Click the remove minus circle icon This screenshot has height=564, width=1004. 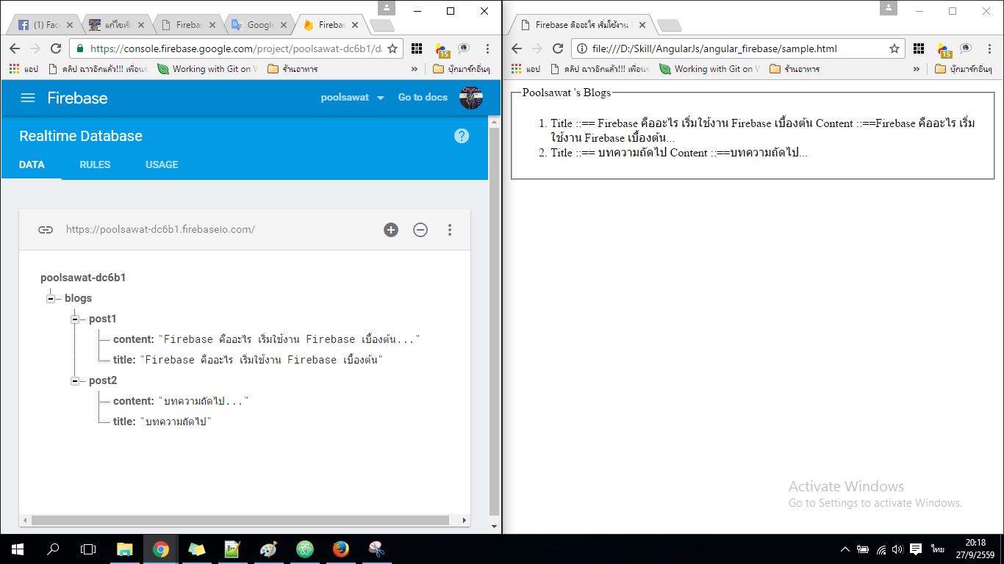[x=420, y=230]
